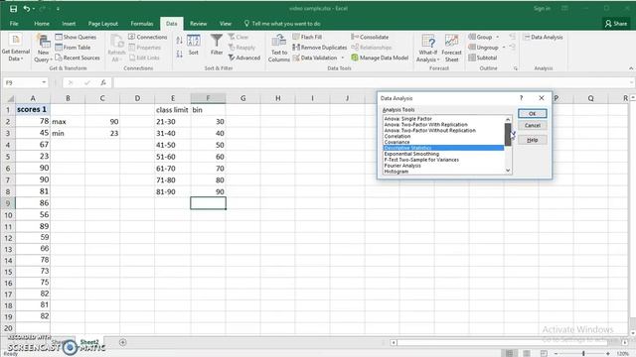This screenshot has height=357, width=636.
Task: Click dialog question mark help icon
Action: pos(521,98)
